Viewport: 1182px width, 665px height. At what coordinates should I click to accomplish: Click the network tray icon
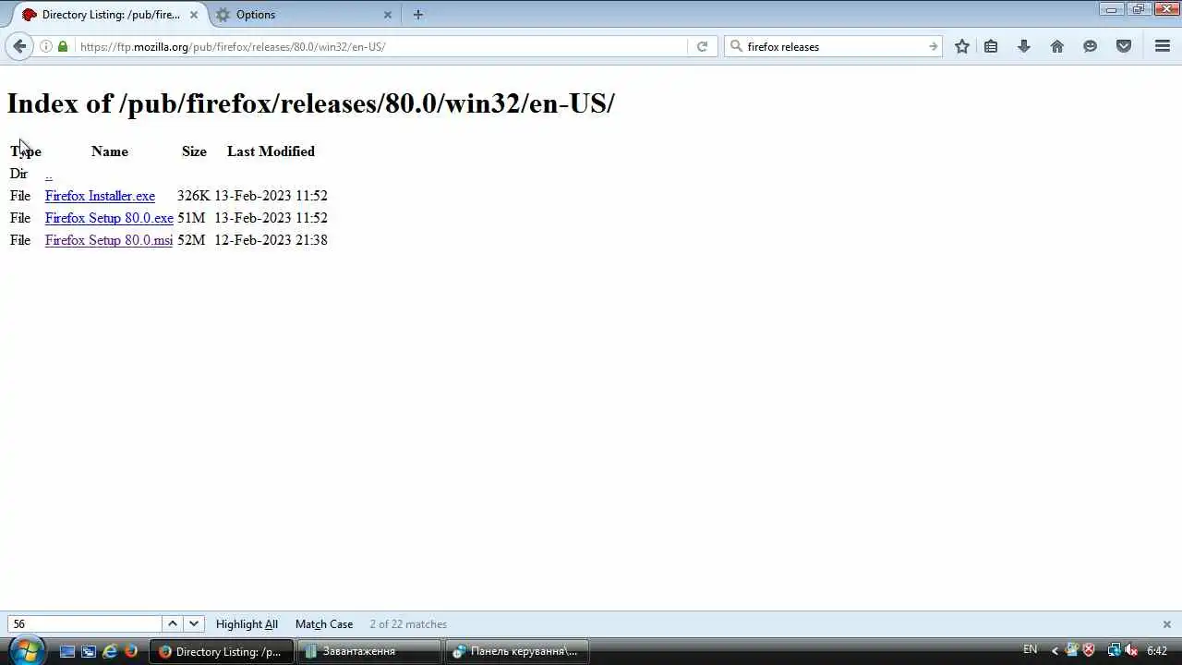click(1114, 651)
